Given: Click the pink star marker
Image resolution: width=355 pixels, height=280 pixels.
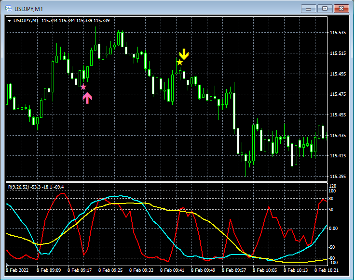Looking at the screenshot, I should (x=83, y=87).
